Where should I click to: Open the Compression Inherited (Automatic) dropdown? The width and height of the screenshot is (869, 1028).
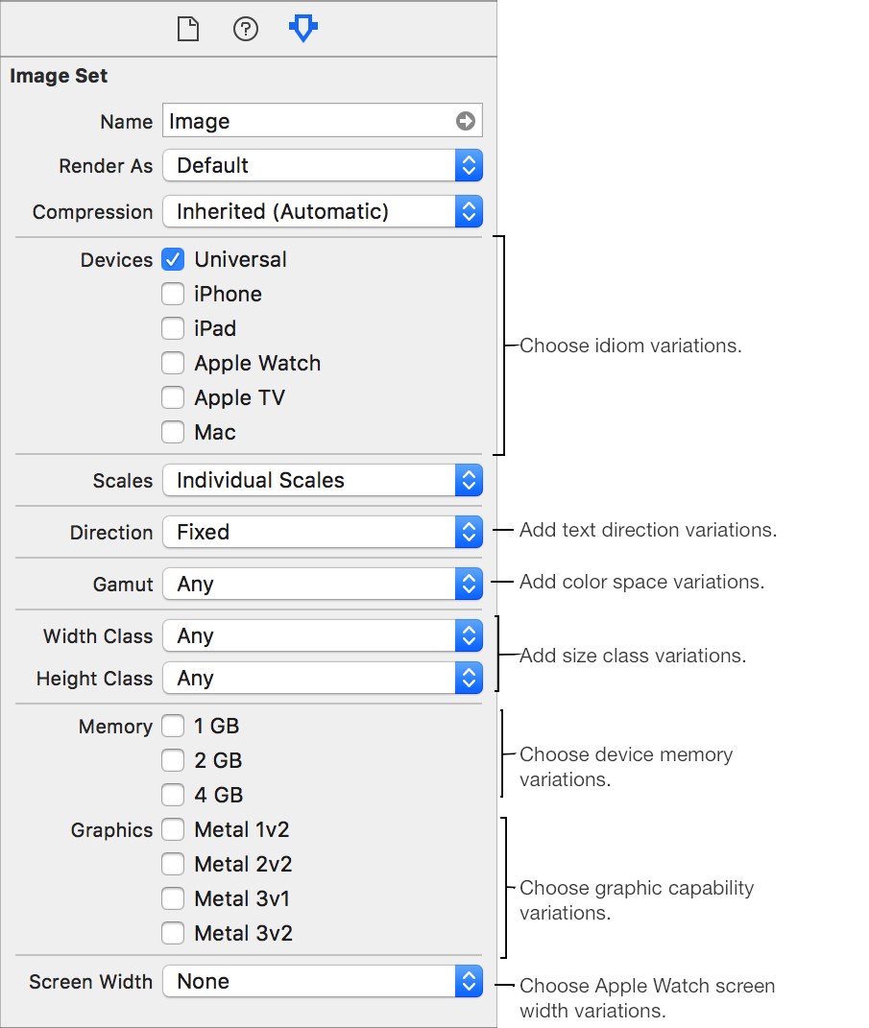point(323,211)
